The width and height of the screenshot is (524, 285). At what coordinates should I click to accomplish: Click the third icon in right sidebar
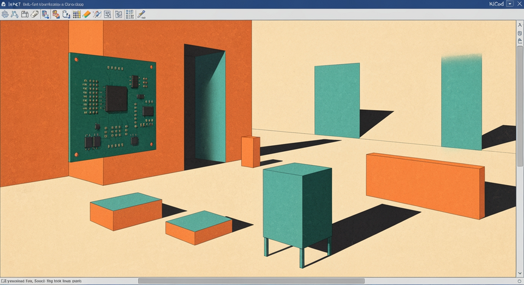coord(520,41)
